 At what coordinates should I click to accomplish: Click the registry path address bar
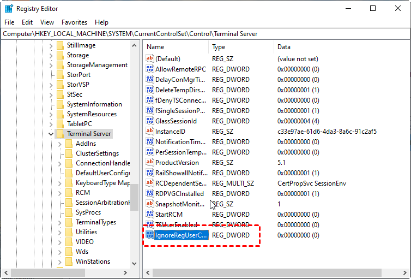(205, 34)
